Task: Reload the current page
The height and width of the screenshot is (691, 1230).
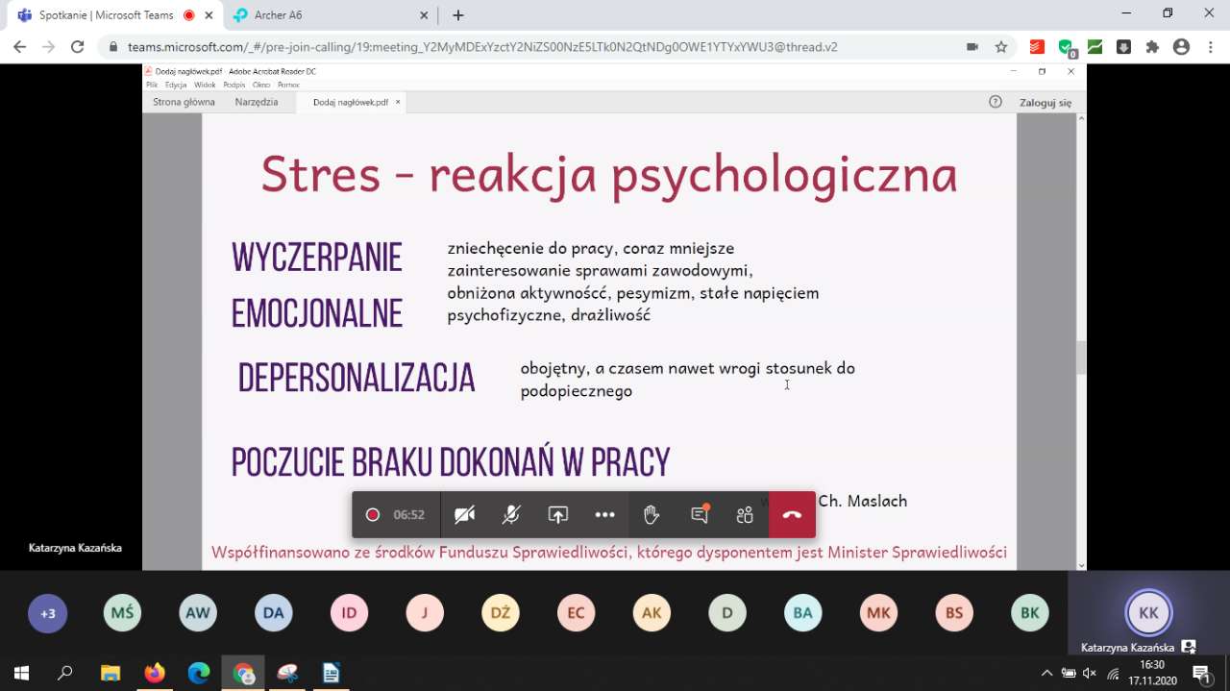Action: click(x=78, y=46)
